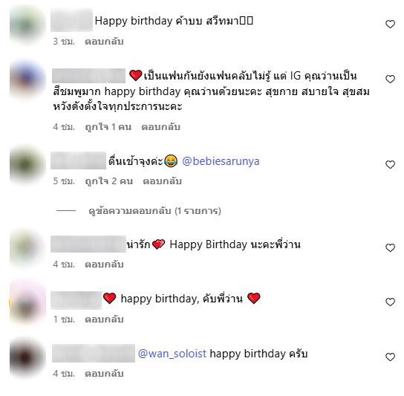Screen dimensions: 404x396
Task: Open avatar of the 'ตื่นเช้าจุงค่ะ' commenter
Action: point(27,164)
